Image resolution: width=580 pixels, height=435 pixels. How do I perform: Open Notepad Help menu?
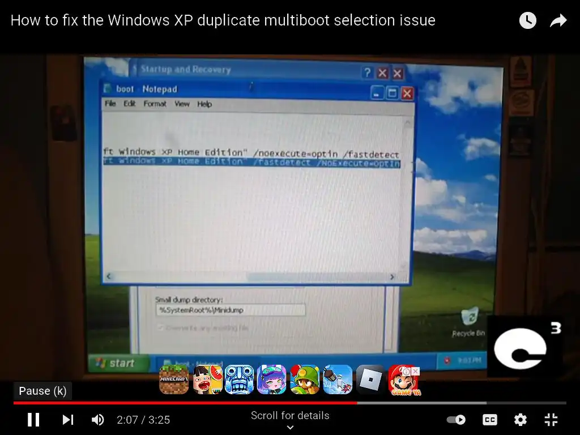(x=204, y=104)
